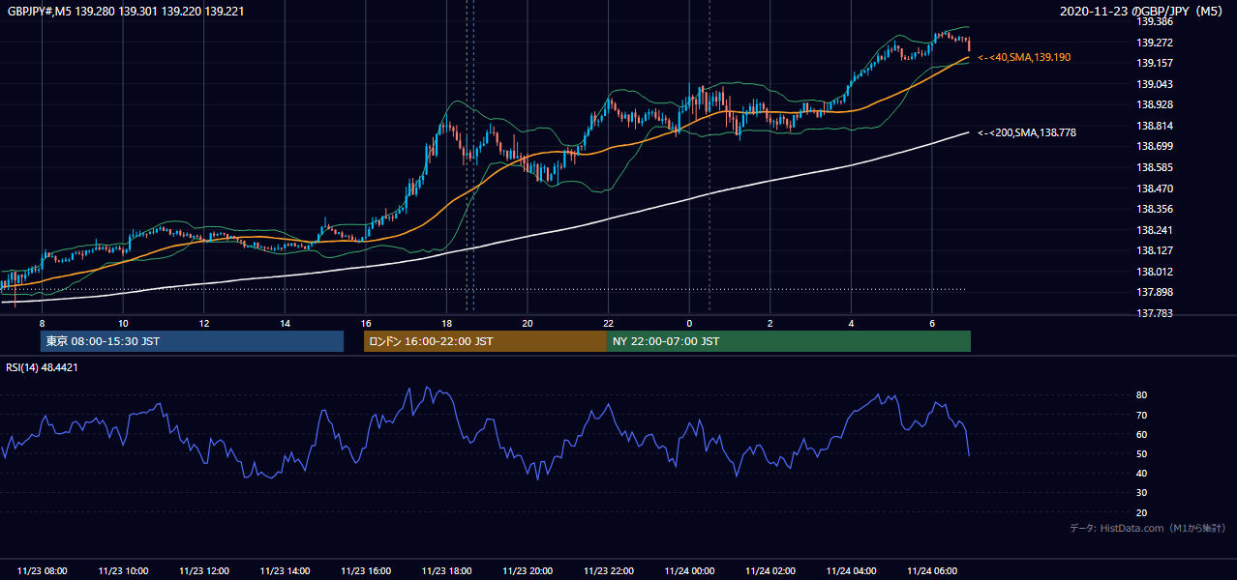Click RSI axis level 70
Viewport: 1237px width, 580px height.
click(1142, 415)
